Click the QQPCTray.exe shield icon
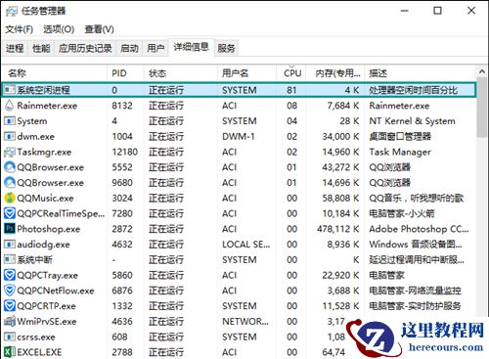The height and width of the screenshot is (359, 489). 10,275
